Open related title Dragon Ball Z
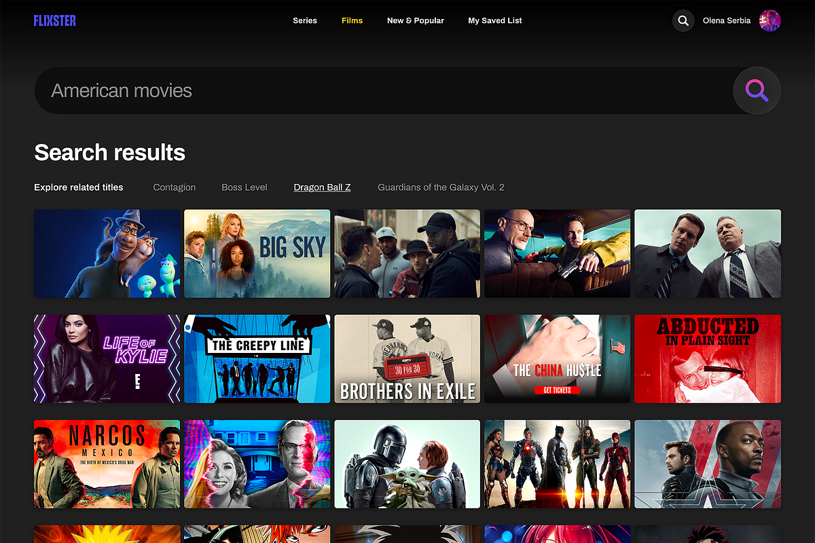Image resolution: width=815 pixels, height=543 pixels. pos(322,187)
